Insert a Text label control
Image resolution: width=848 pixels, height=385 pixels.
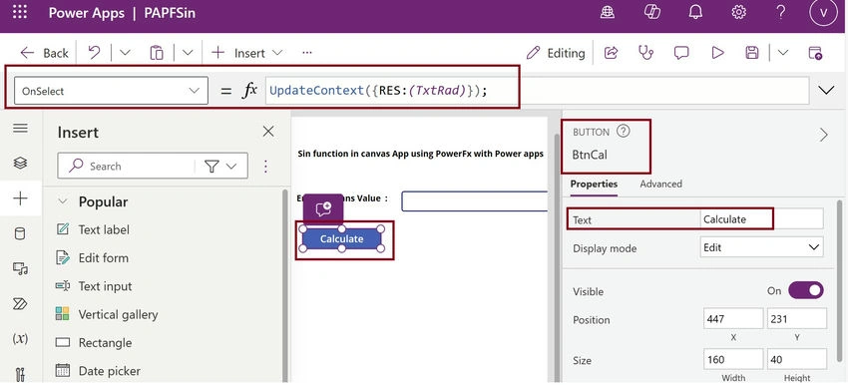click(104, 229)
